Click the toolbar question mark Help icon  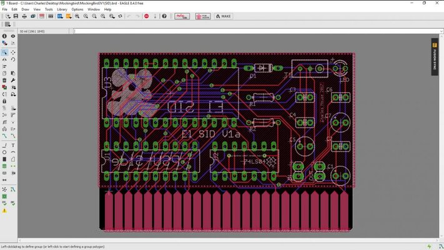point(164,16)
